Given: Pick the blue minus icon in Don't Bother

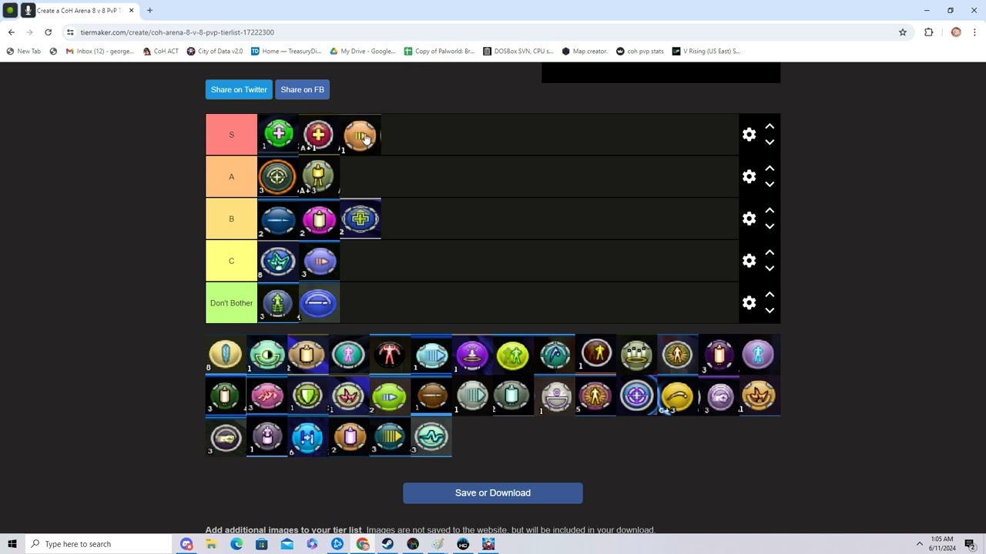Looking at the screenshot, I should pos(319,302).
